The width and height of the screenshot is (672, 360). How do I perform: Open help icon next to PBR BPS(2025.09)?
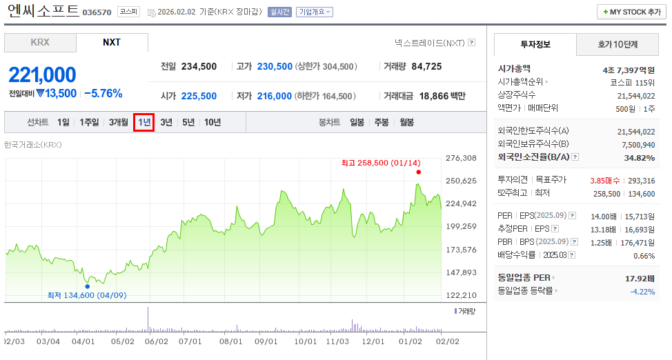point(575,242)
